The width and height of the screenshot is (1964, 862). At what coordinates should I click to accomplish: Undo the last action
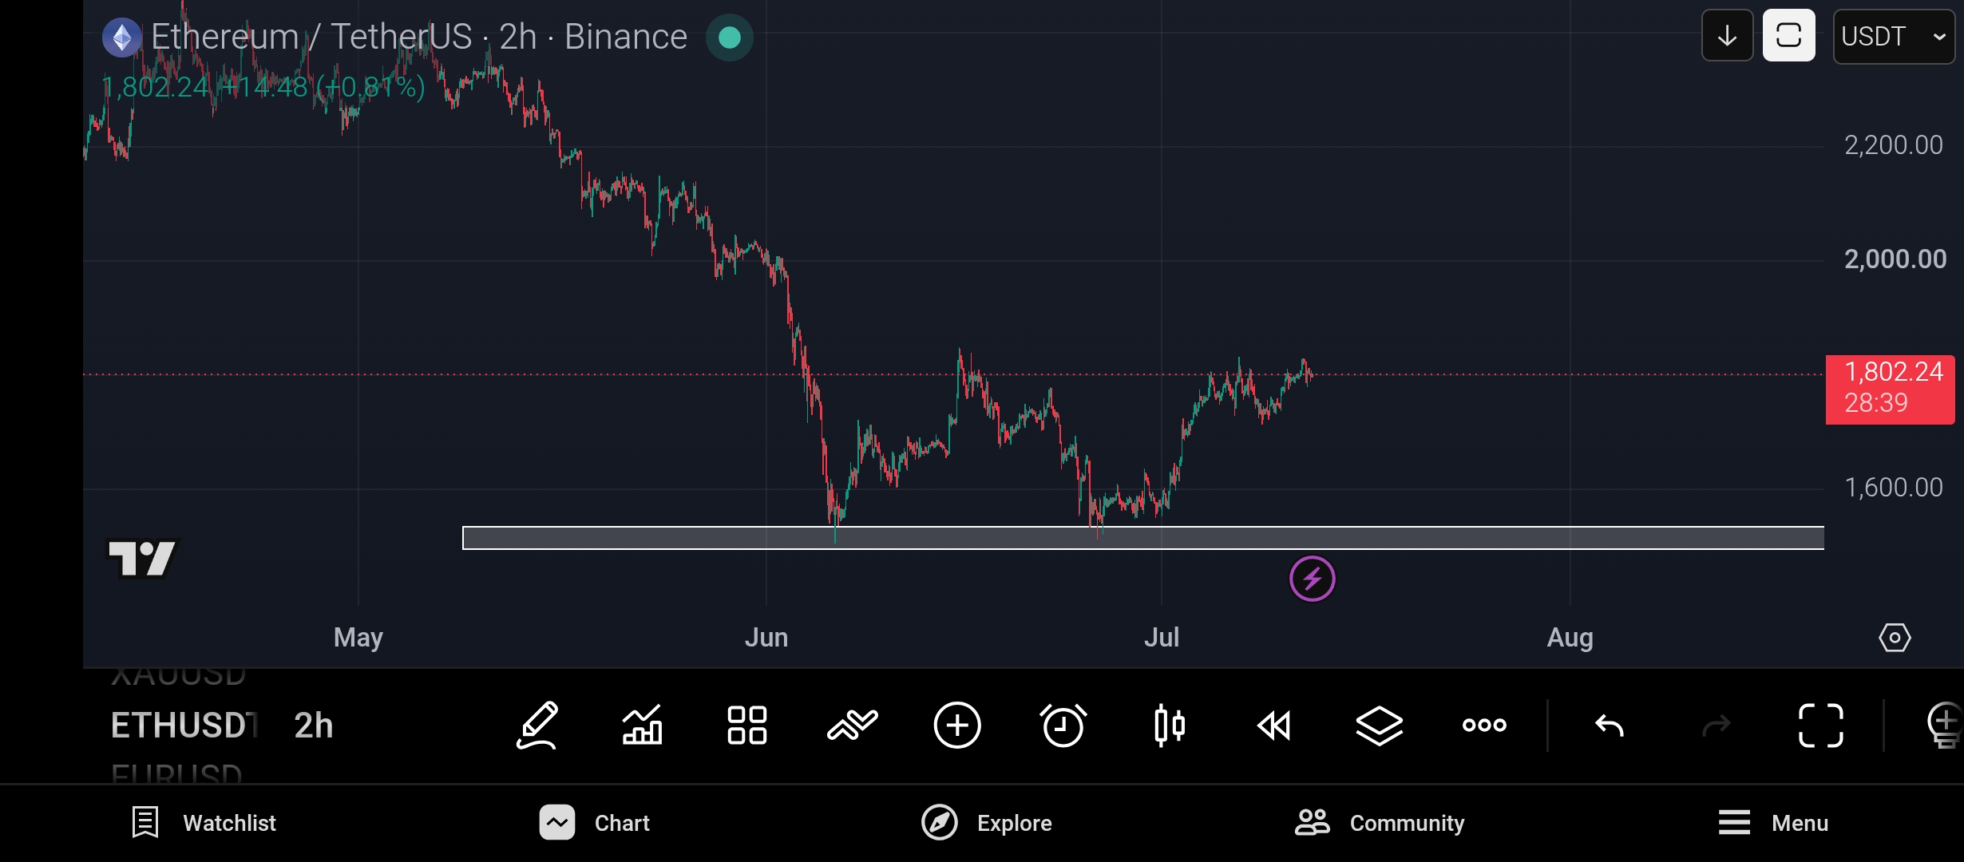(1610, 726)
